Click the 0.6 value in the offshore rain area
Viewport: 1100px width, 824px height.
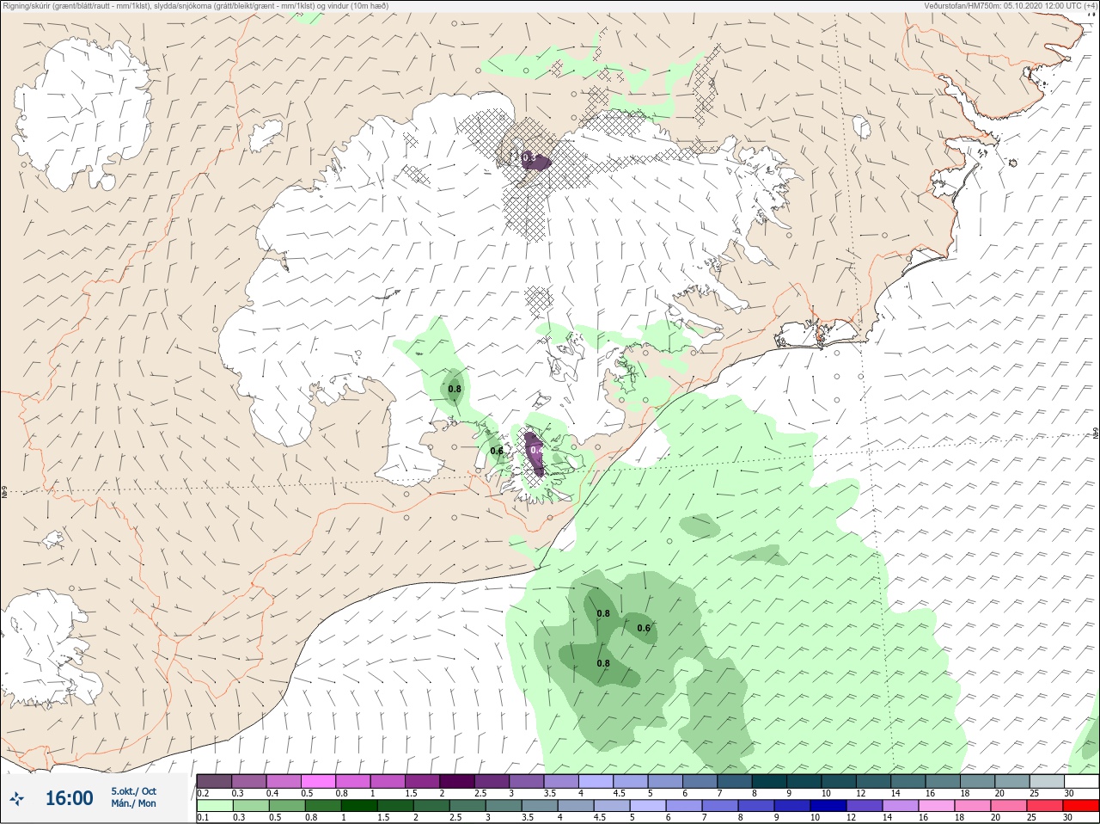click(644, 628)
